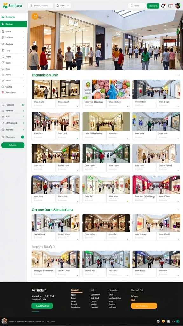Image resolution: width=183 pixels, height=326 pixels.
Task: Open the underlined orange footer column heading
Action: pos(75,290)
